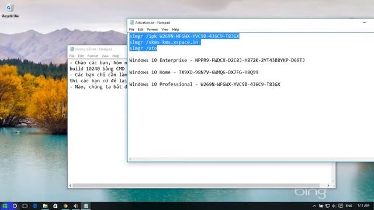Click background Notepad vertical scrollbar down arrow
Screen dimensions: 374x210
click(333, 181)
